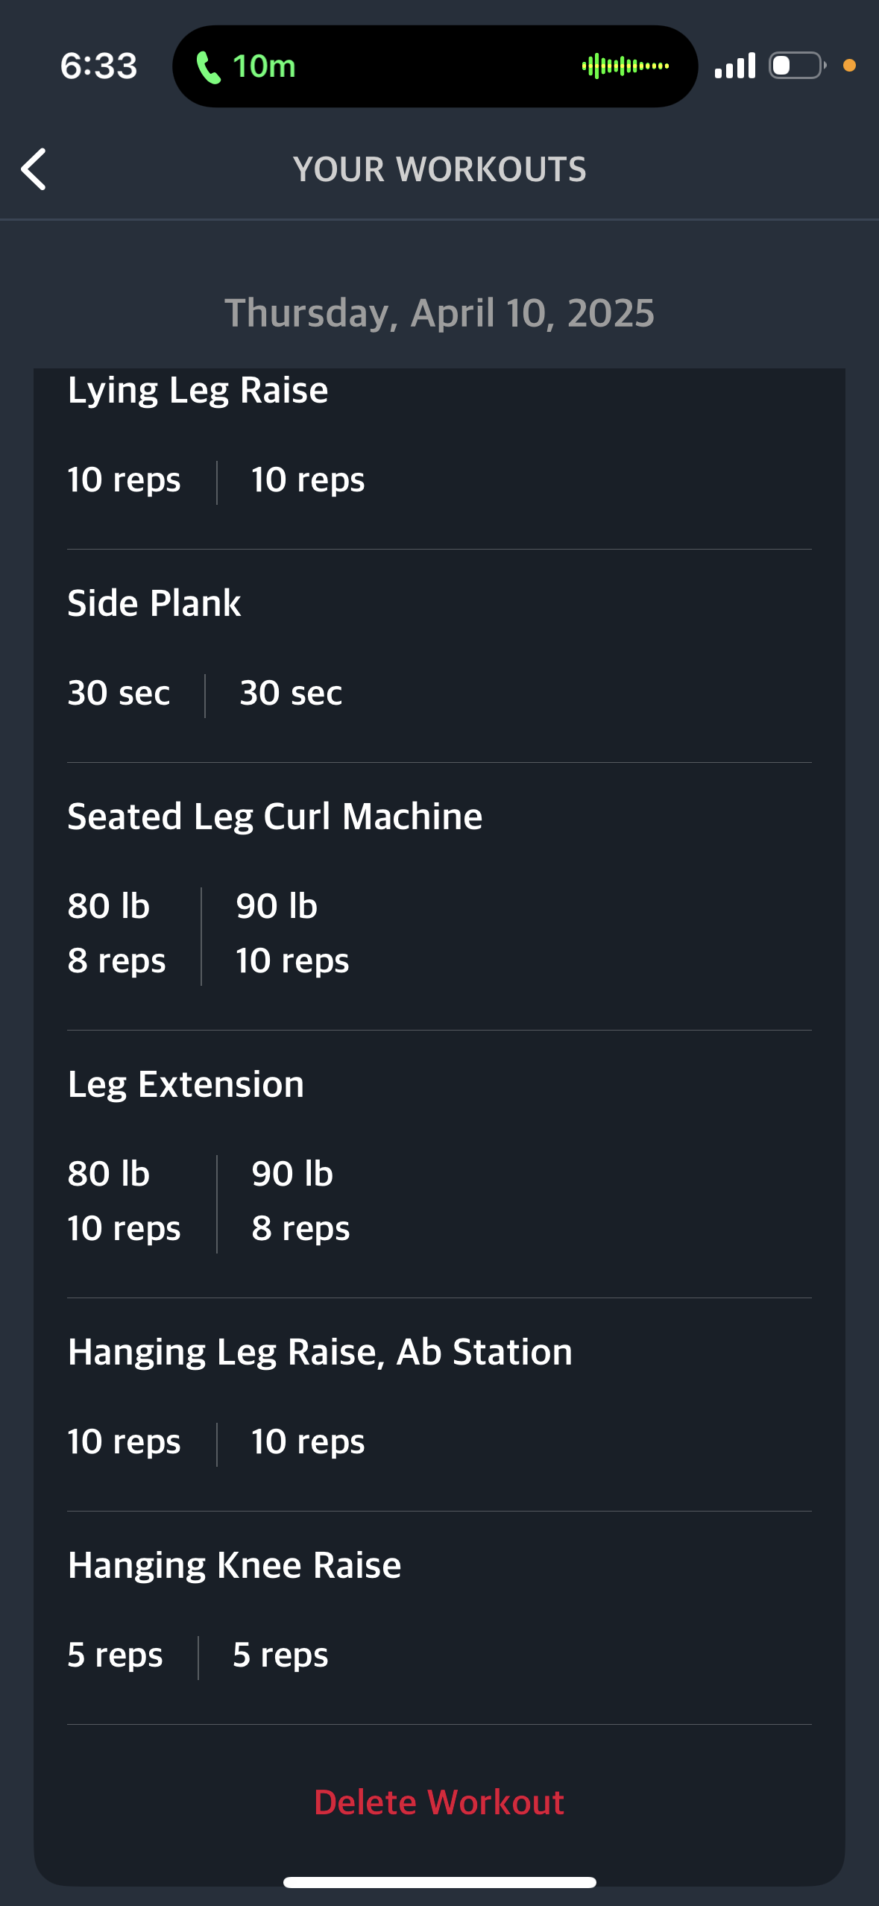
Task: Open the active call phone icon
Action: [208, 67]
